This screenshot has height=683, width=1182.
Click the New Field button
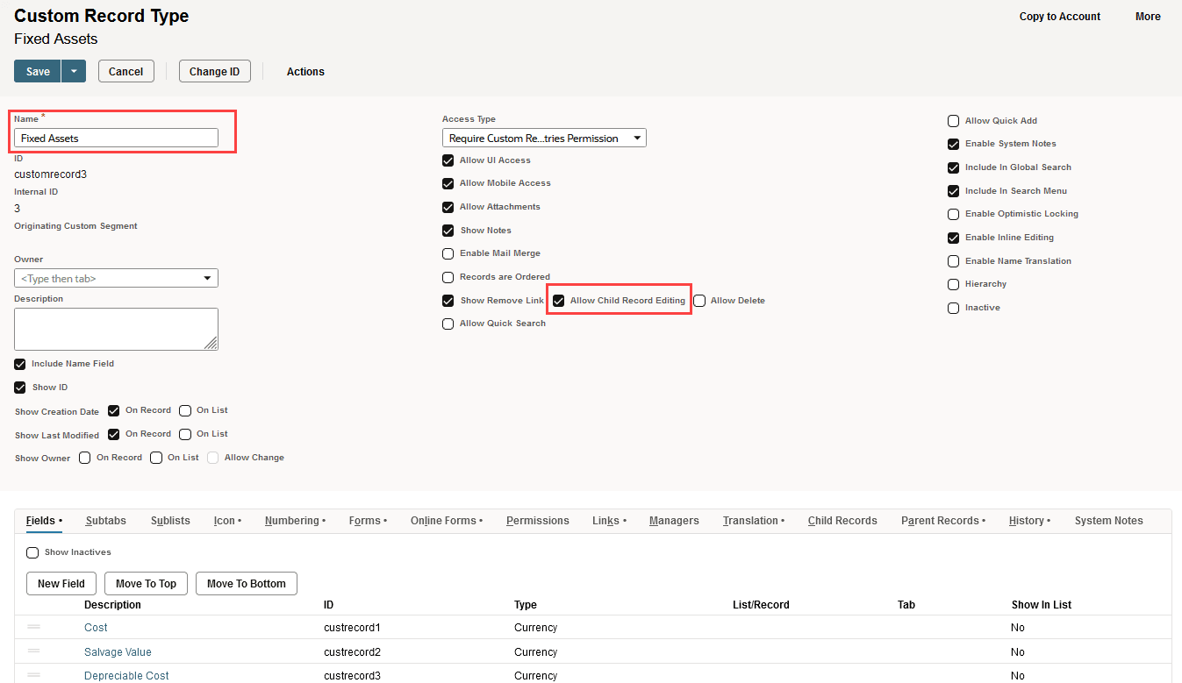click(61, 583)
